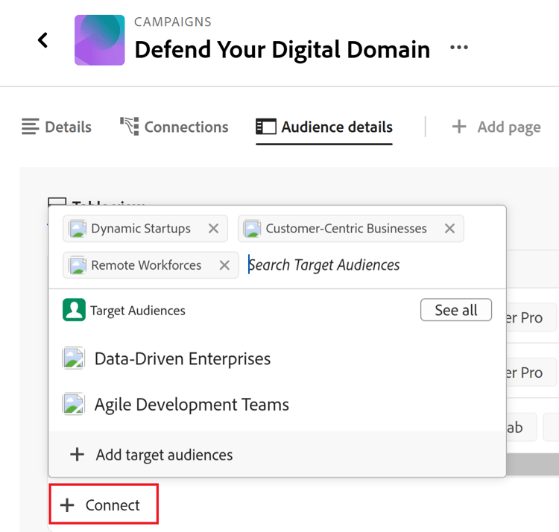Click the Add page button
The width and height of the screenshot is (559, 532).
[496, 127]
